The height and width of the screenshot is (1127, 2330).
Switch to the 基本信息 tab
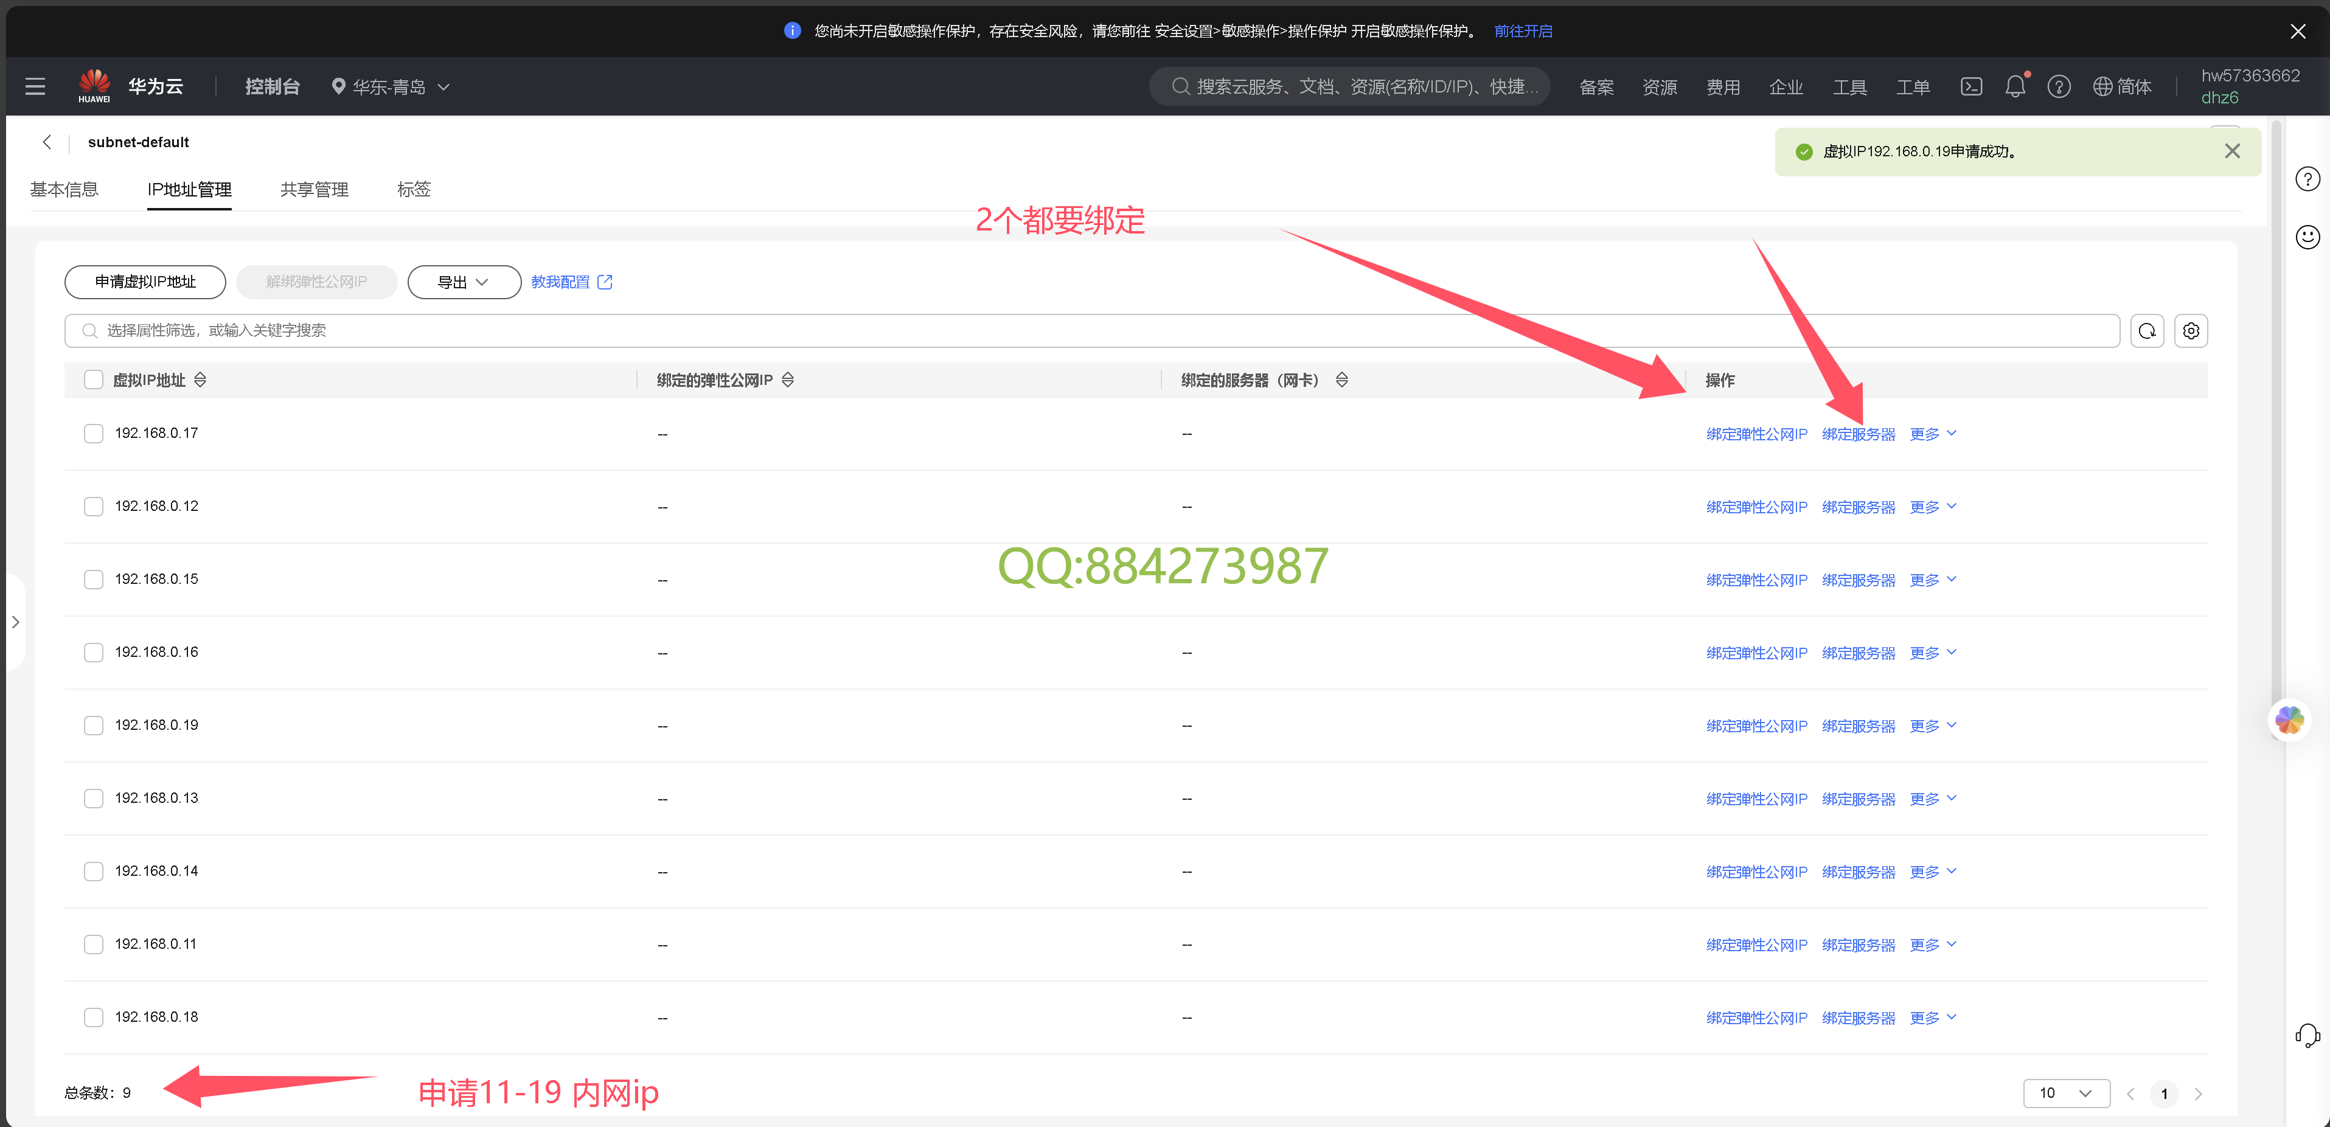pos(64,189)
